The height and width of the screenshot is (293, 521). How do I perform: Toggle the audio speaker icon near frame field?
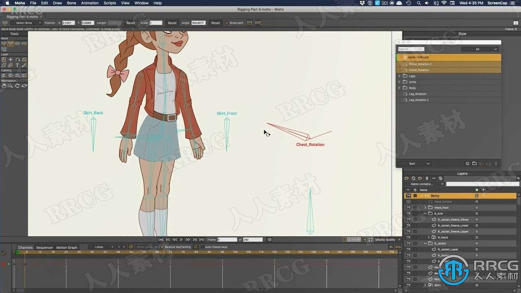(x=269, y=240)
